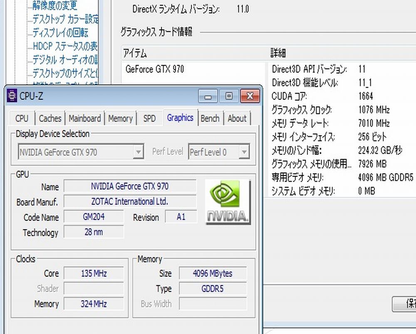Select the HDCP ステータス tree item
Screen dimensions: 416x334
point(65,46)
